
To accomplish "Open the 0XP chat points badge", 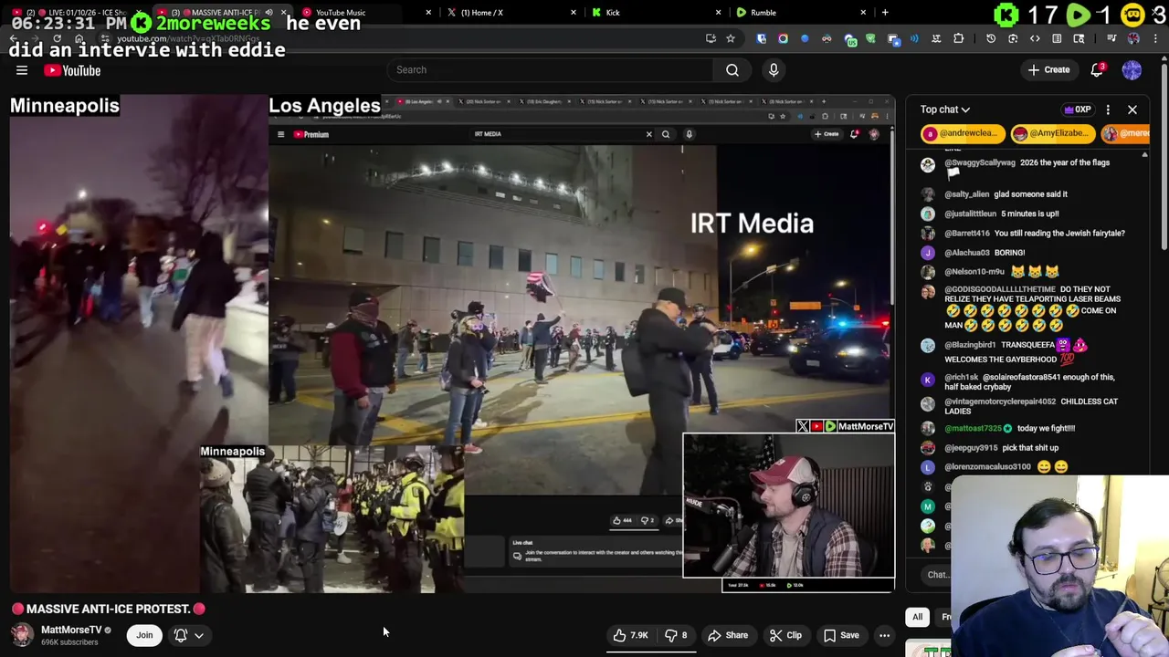I will [1078, 109].
